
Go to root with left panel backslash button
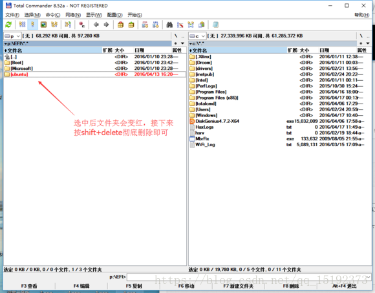[x=176, y=36]
